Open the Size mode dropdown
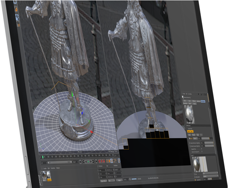The image size is (228, 188). (x=112, y=180)
